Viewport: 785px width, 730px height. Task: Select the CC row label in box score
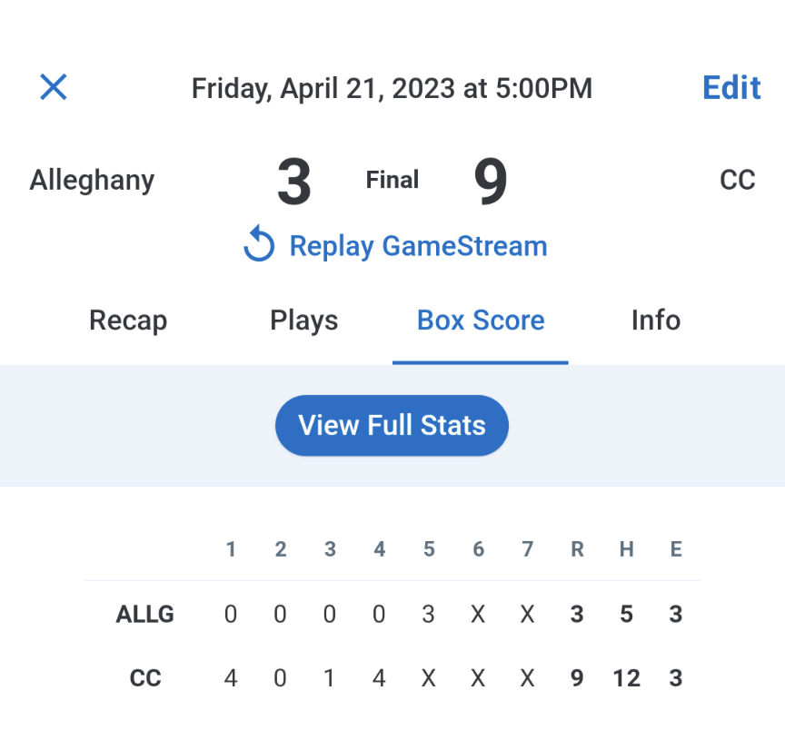click(x=146, y=678)
